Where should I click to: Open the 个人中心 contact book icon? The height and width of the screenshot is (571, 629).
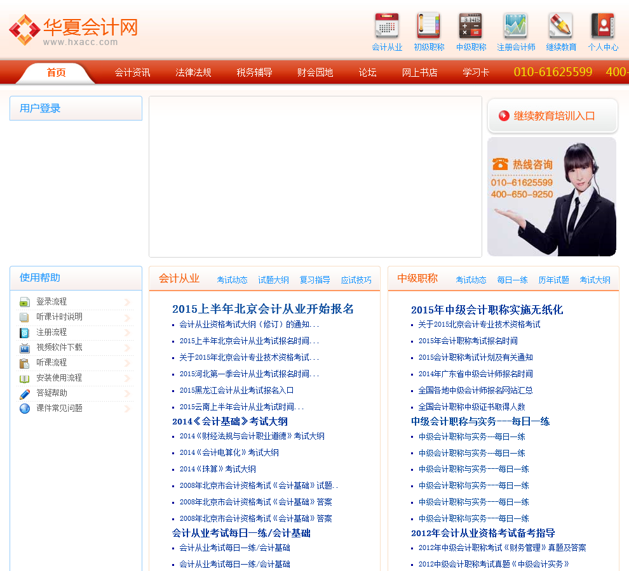pyautogui.click(x=602, y=25)
